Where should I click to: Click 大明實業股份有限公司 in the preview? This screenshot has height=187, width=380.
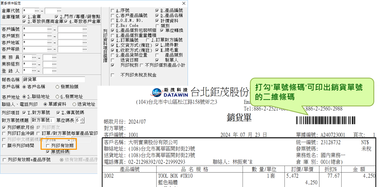153,142
